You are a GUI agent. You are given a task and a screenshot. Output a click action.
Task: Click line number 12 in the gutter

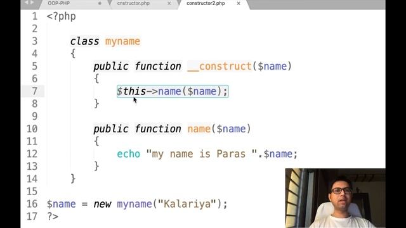(32, 154)
